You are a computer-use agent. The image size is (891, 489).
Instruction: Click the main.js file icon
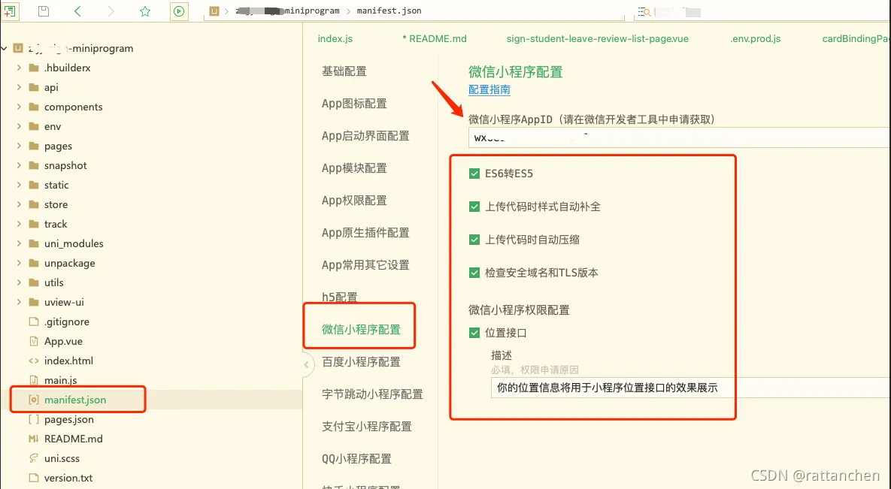(x=34, y=380)
